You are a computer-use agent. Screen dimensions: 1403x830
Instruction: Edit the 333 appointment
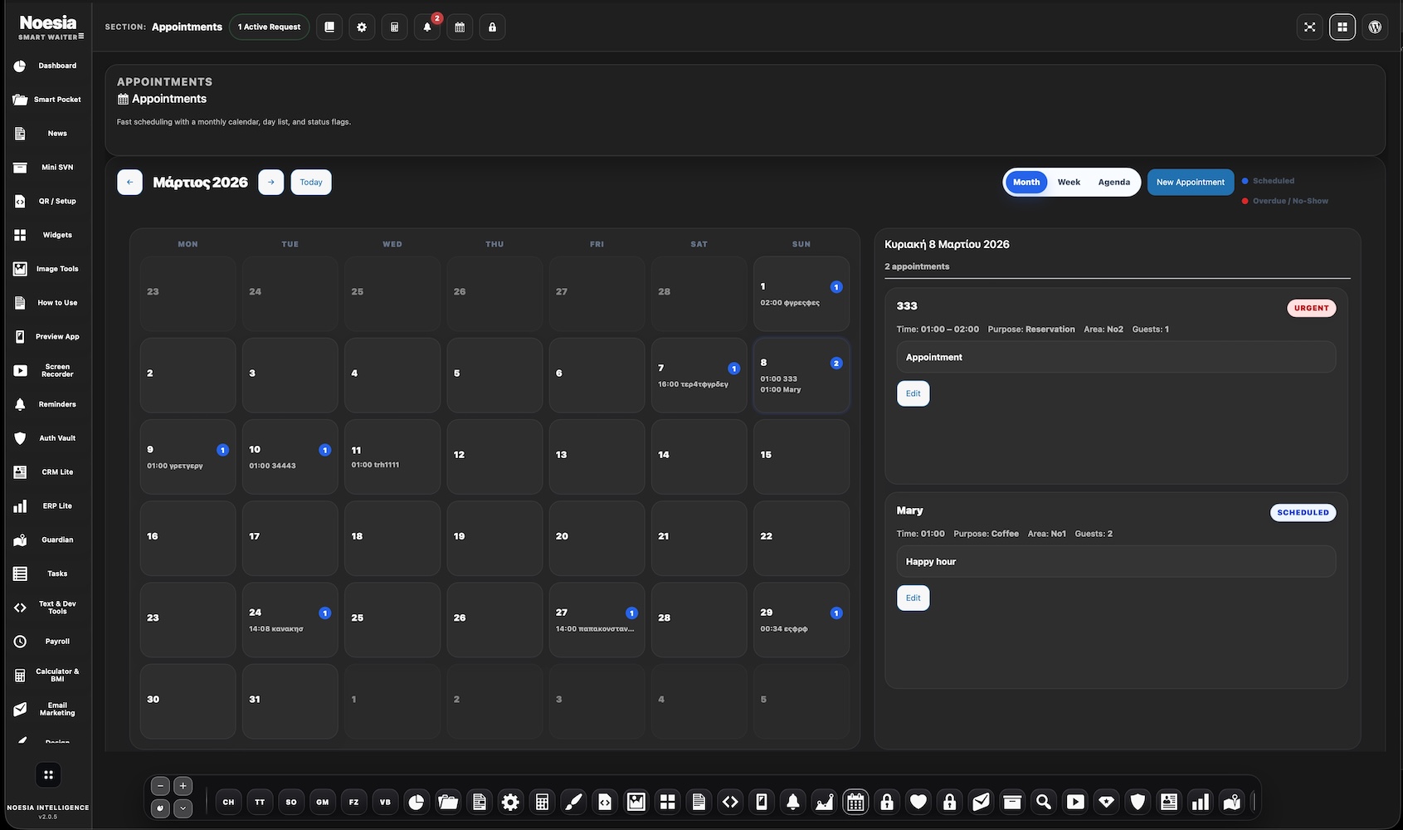[x=913, y=393]
